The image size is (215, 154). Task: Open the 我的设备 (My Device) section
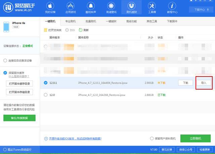tap(50, 8)
